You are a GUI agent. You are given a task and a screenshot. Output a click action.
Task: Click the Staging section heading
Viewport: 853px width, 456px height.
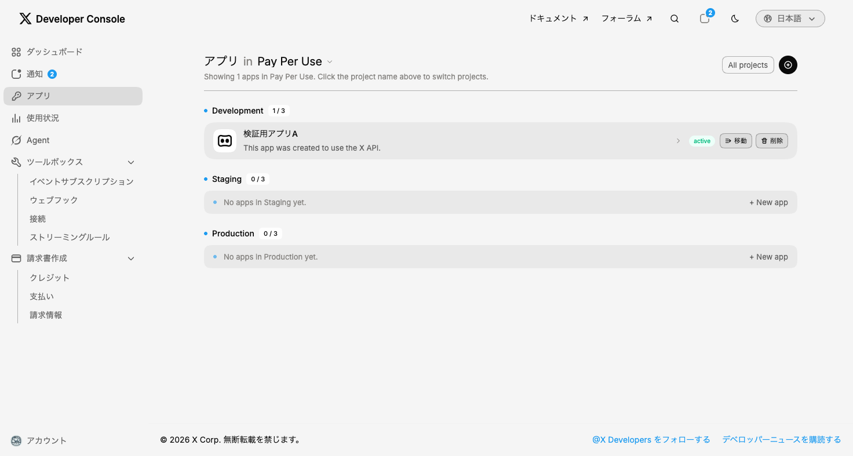(227, 179)
